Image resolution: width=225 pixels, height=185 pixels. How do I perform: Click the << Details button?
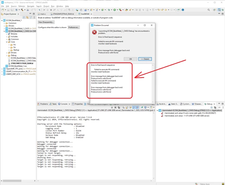pos(145,59)
